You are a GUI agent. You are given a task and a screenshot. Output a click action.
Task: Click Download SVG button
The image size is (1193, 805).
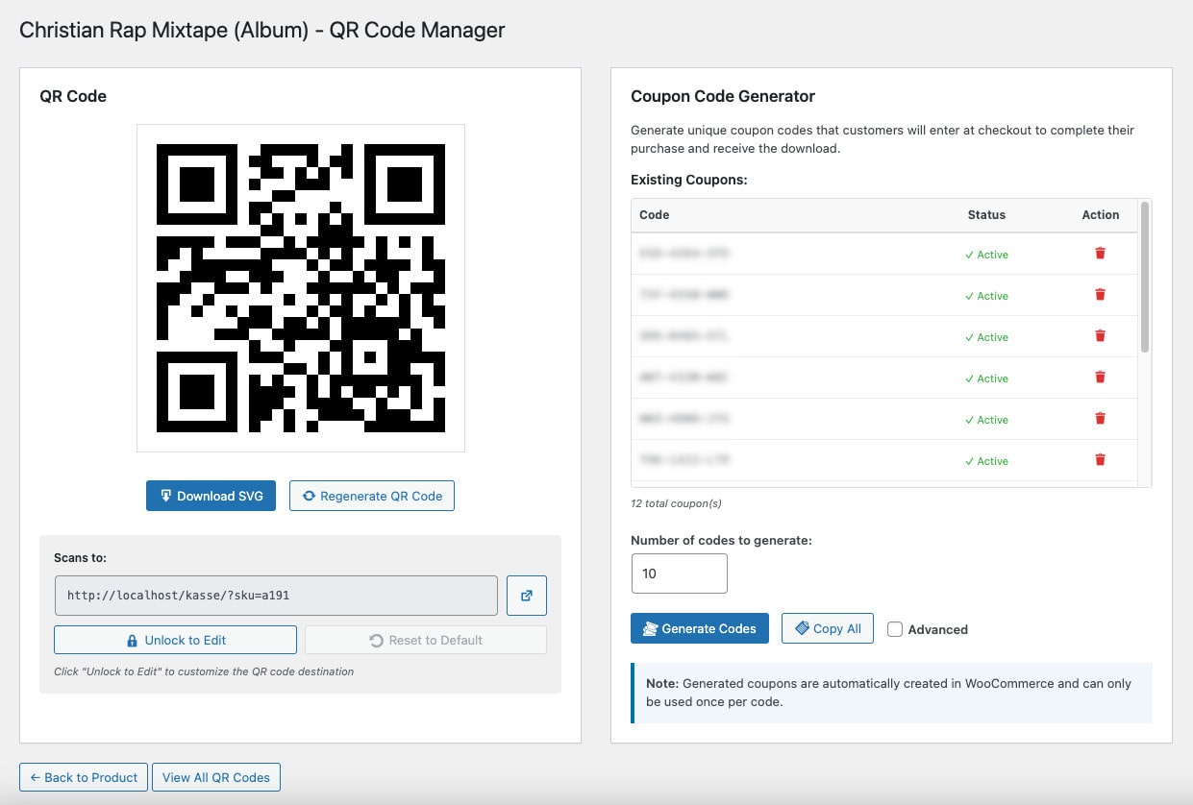211,496
